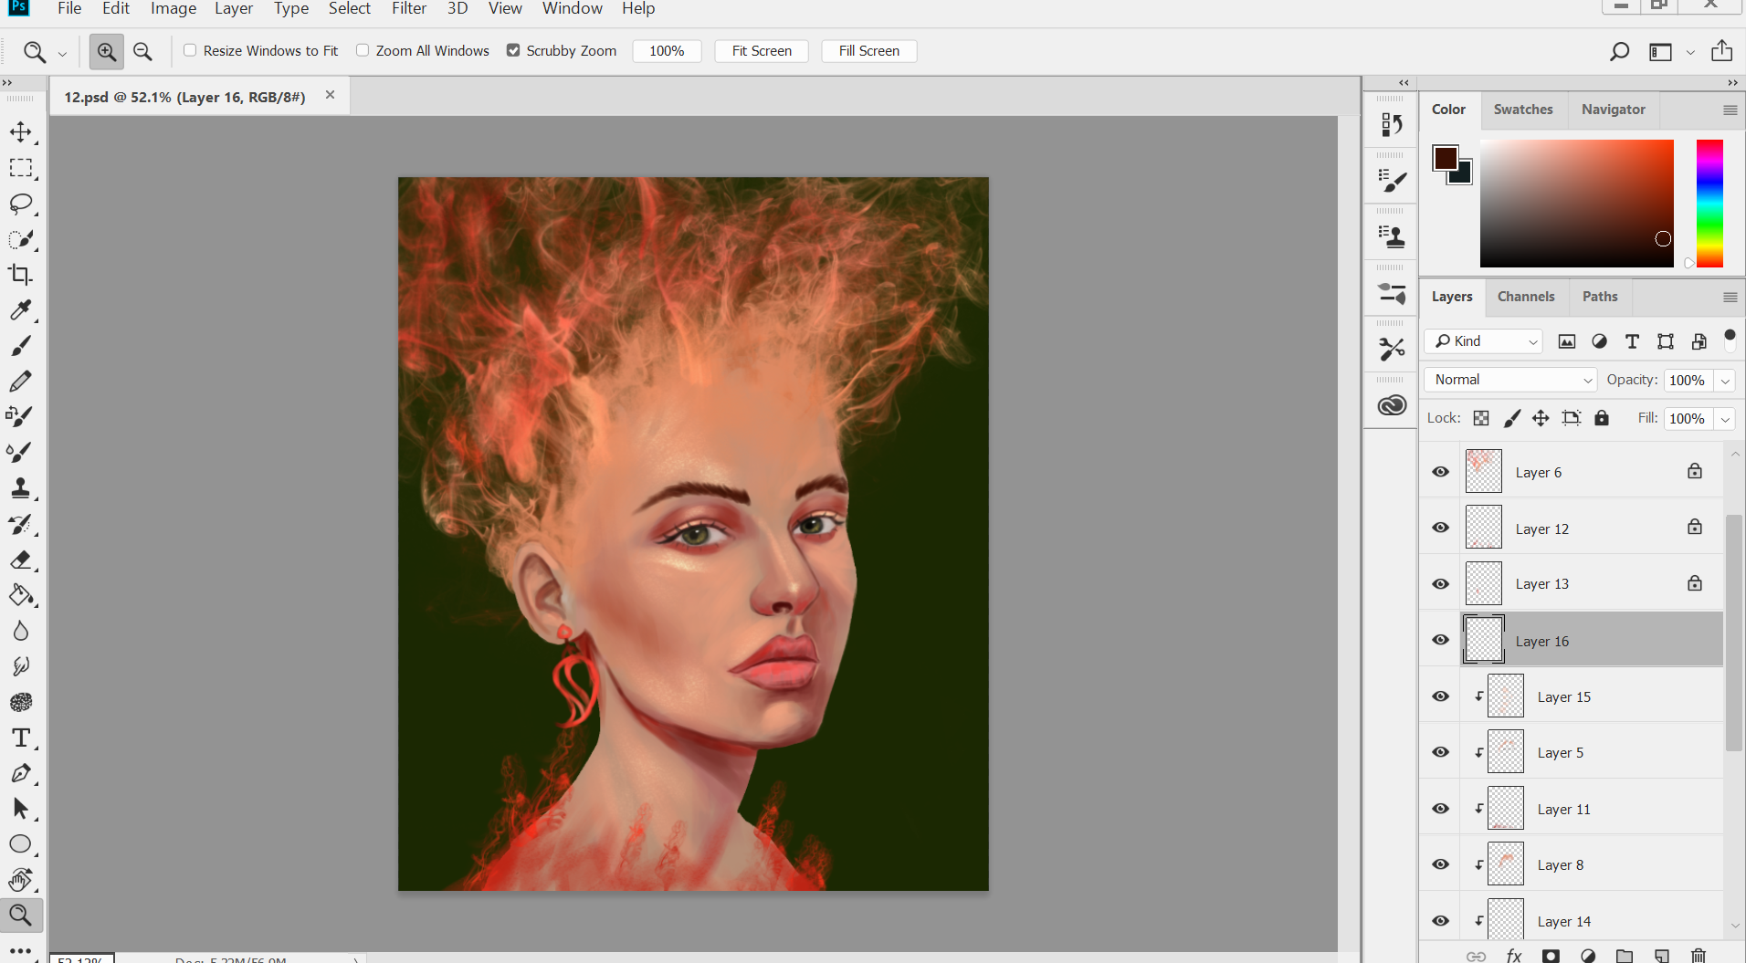Enable Resize Windows to Fit checkbox
This screenshot has height=963, width=1746.
coord(190,50)
